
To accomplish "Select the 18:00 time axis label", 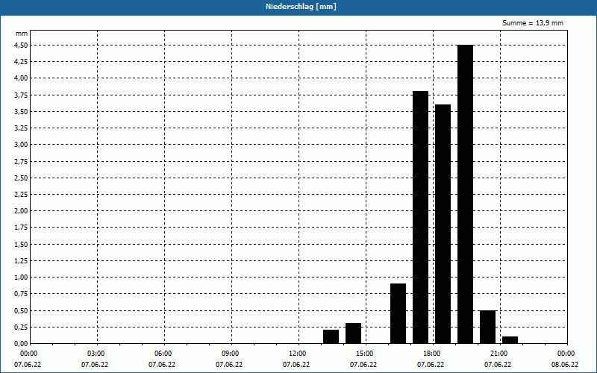I will 431,354.
